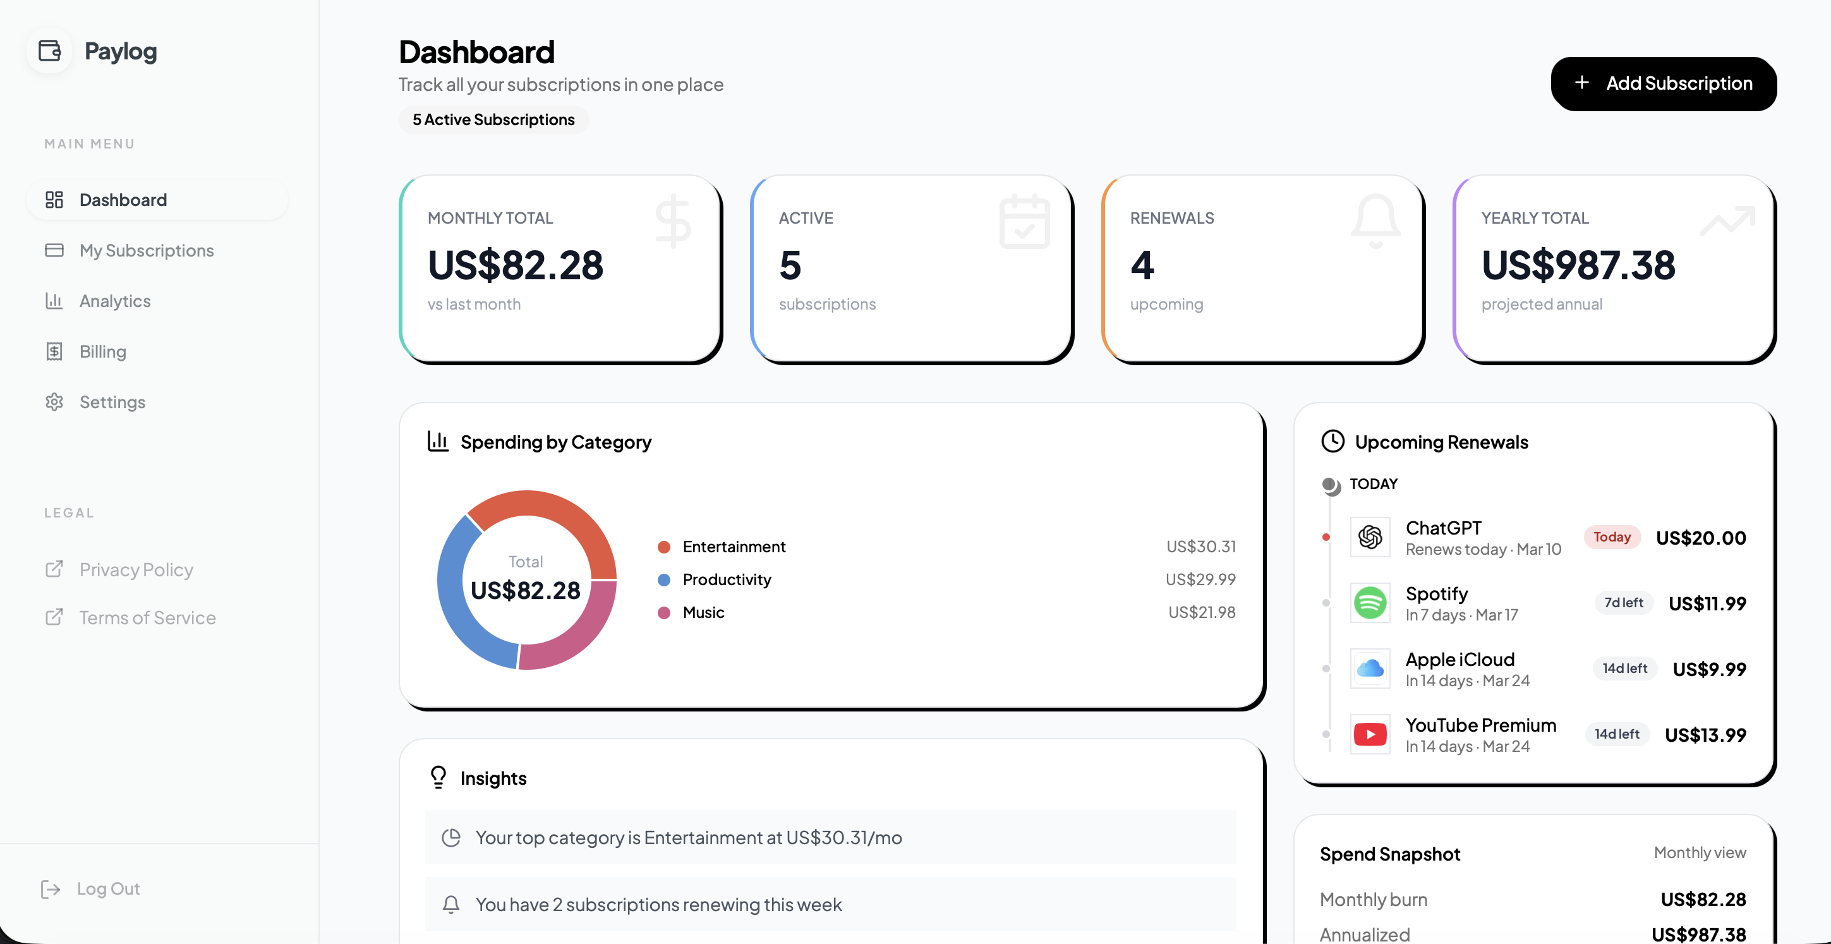
Task: Open the Terms of Service link
Action: point(147,617)
